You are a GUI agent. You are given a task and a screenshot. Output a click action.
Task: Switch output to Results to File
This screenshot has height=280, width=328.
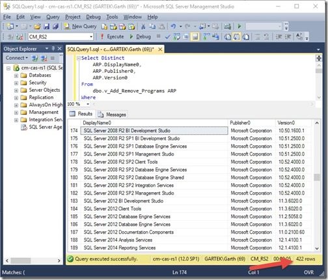pos(246,36)
